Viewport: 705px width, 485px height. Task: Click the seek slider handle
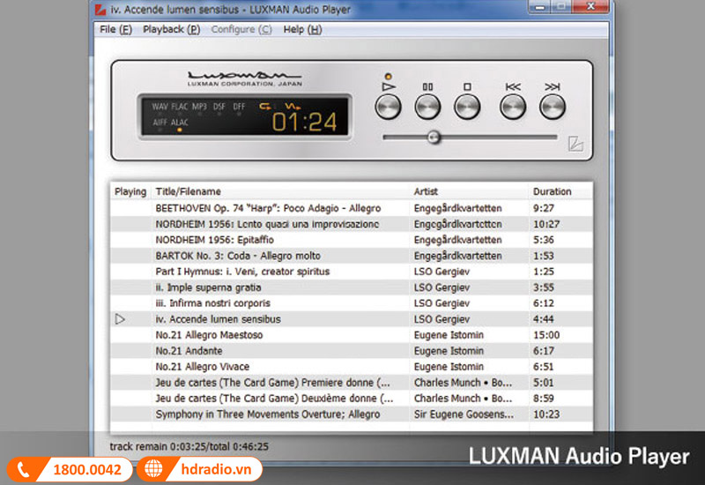click(434, 138)
